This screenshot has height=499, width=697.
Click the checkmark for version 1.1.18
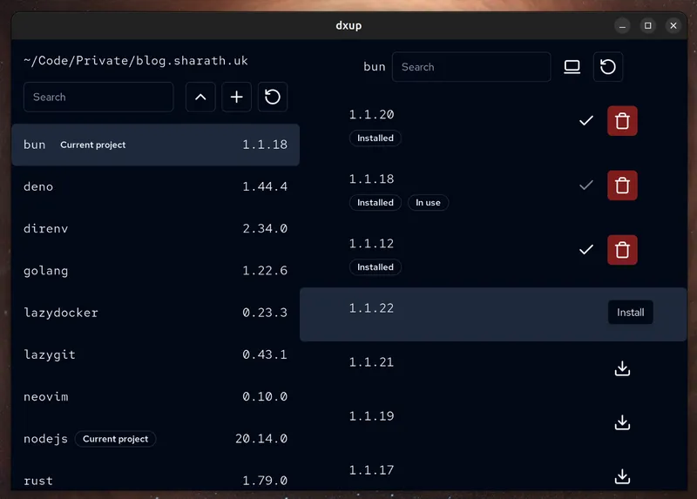(586, 185)
